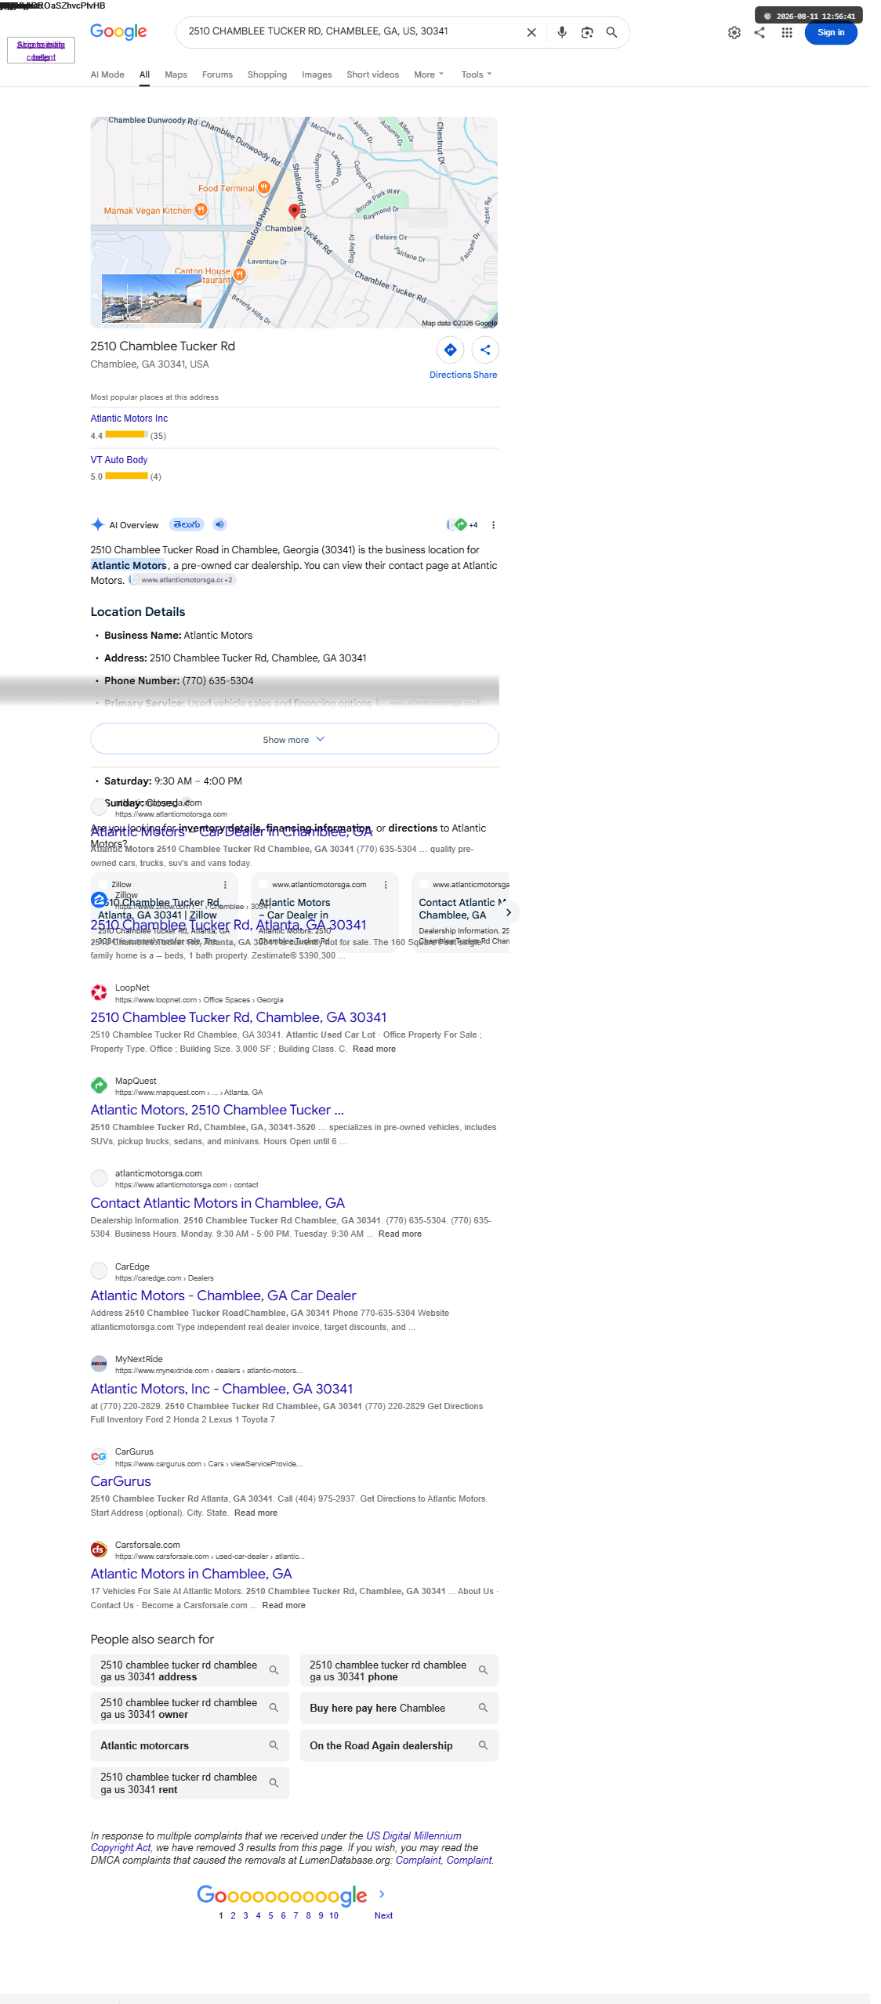Viewport: 881px width, 2004px height.
Task: Open search by image camera icon
Action: point(587,32)
